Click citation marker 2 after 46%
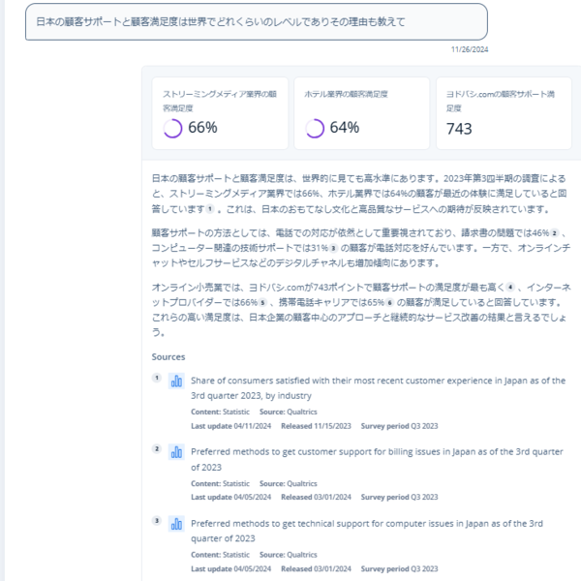Image resolution: width=581 pixels, height=581 pixels. [554, 232]
